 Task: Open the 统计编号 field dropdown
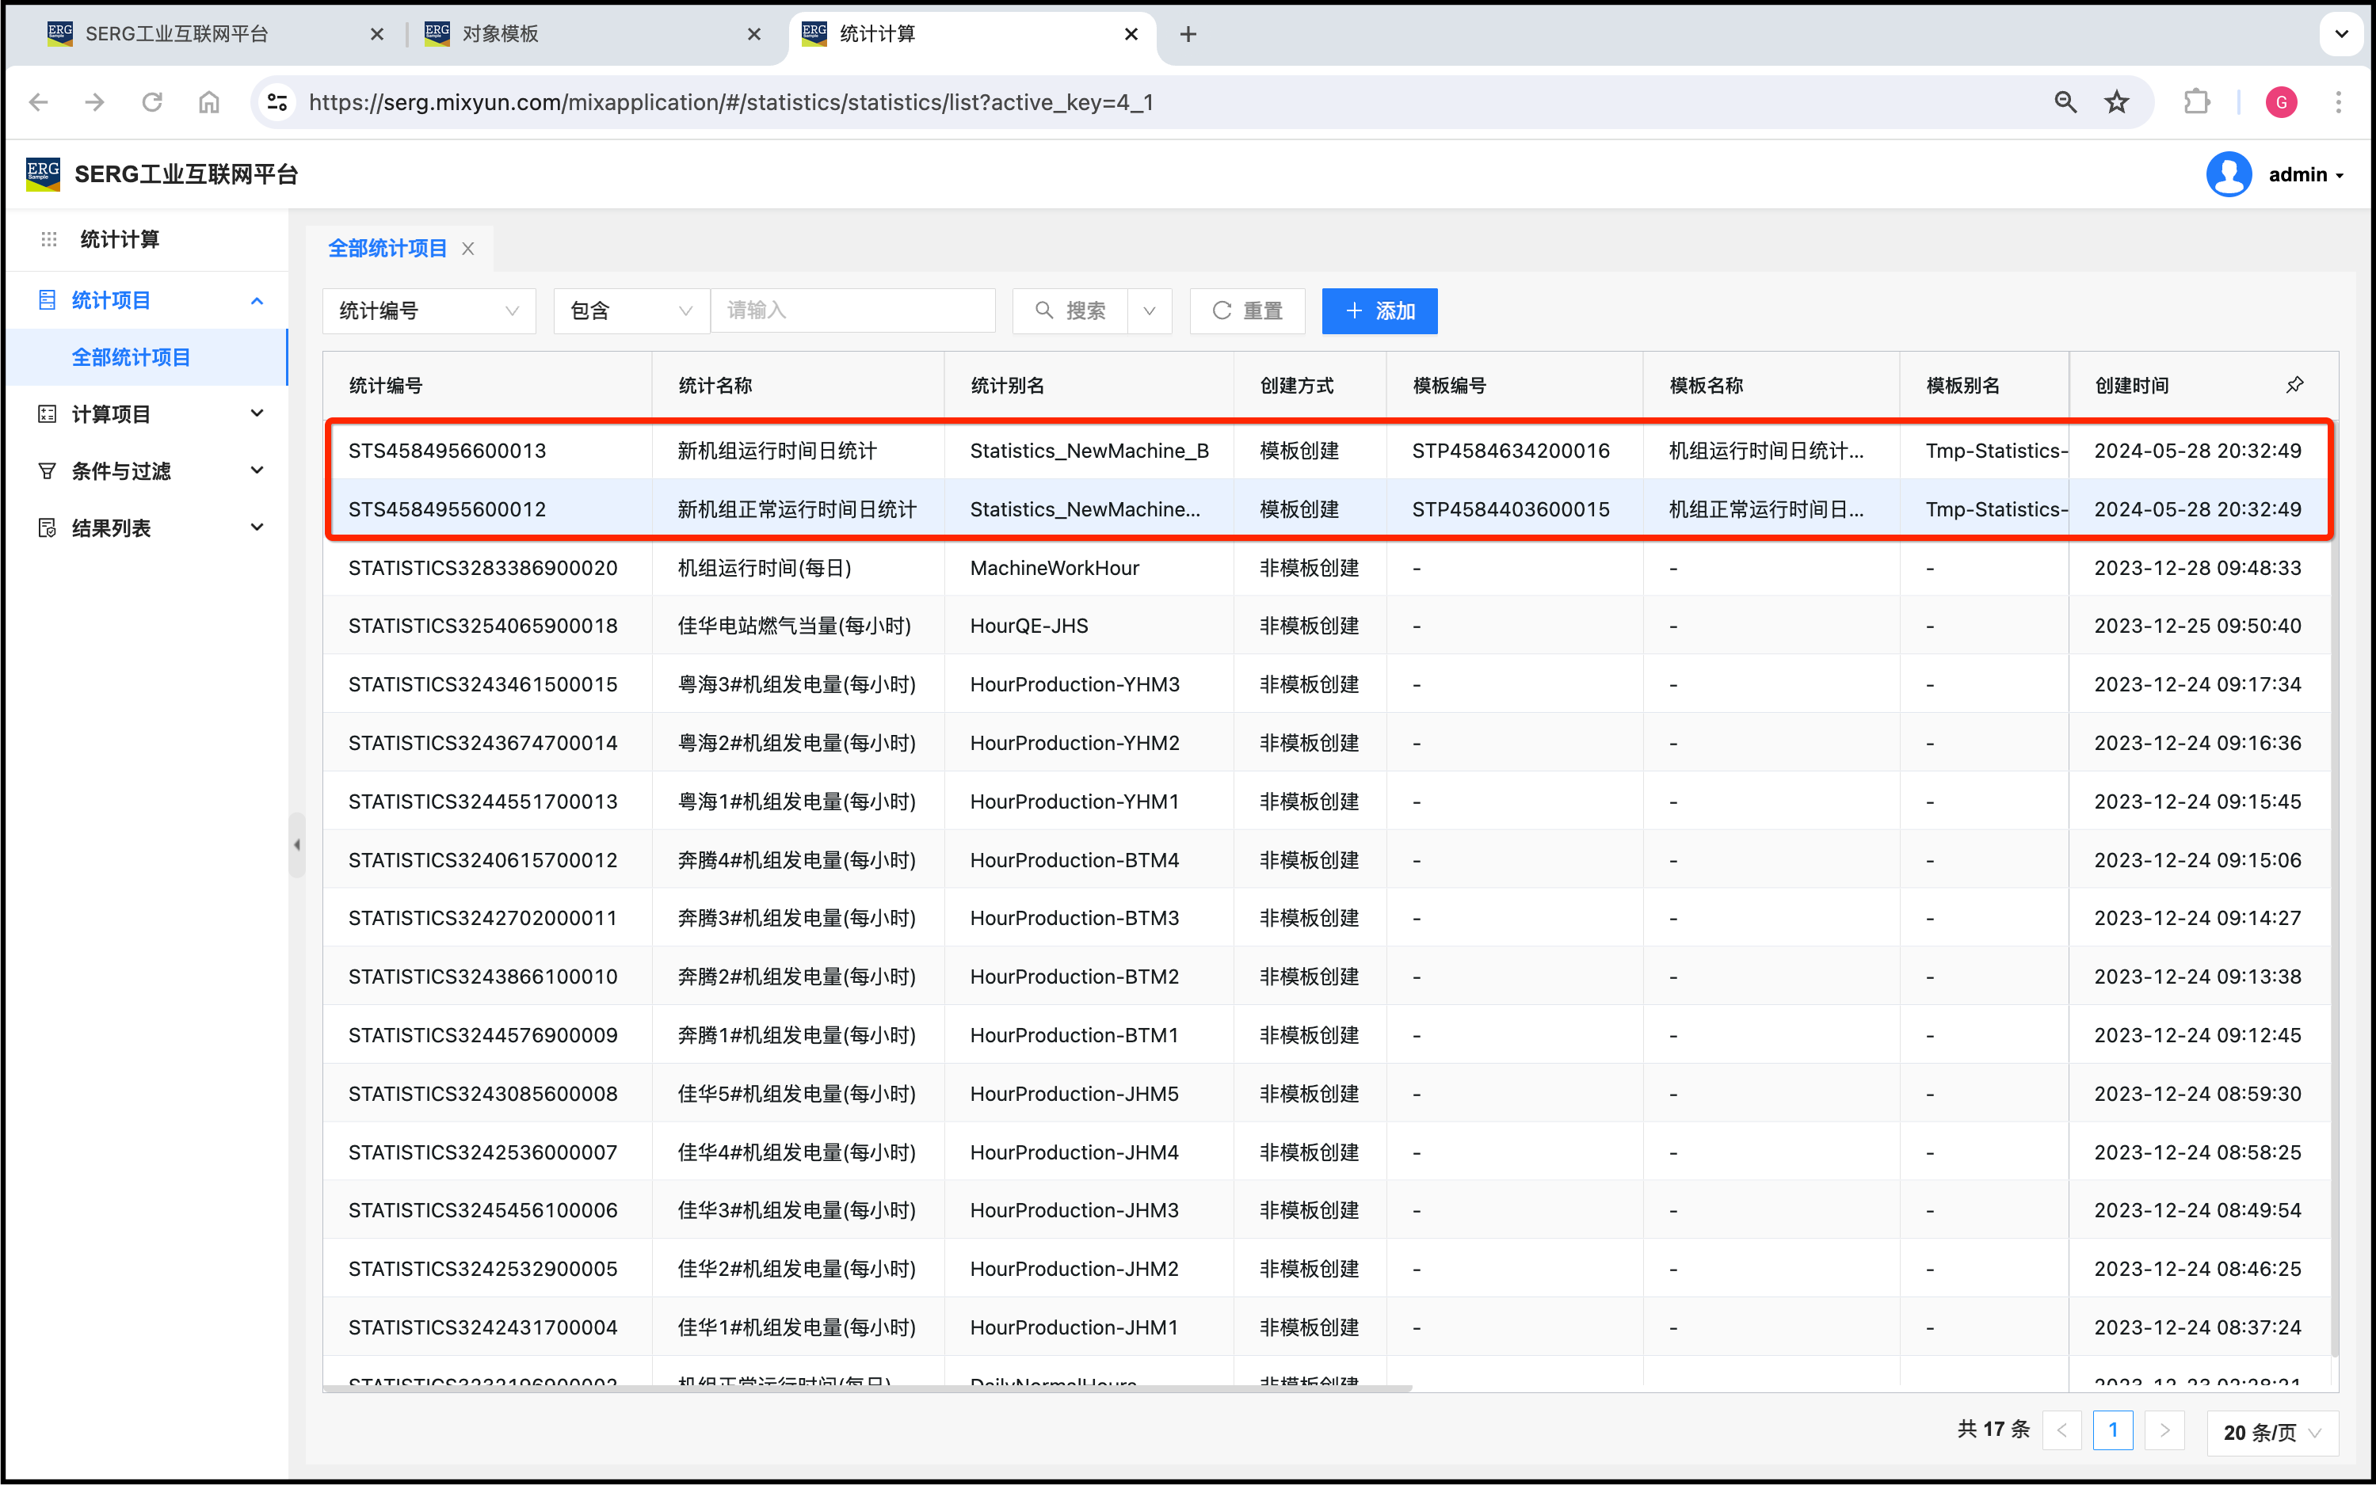coord(429,311)
